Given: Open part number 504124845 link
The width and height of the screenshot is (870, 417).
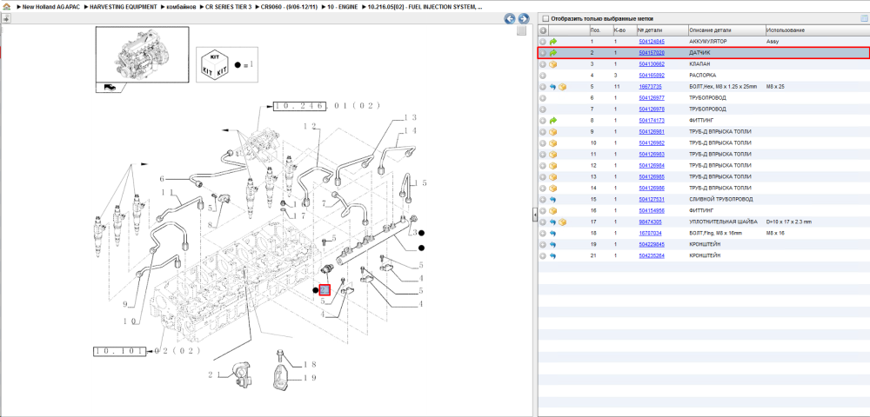Looking at the screenshot, I should click(652, 42).
